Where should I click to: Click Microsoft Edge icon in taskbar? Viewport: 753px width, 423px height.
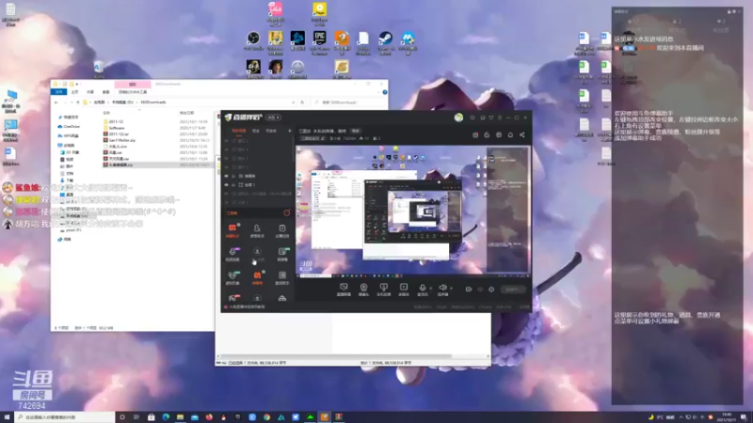[166, 417]
